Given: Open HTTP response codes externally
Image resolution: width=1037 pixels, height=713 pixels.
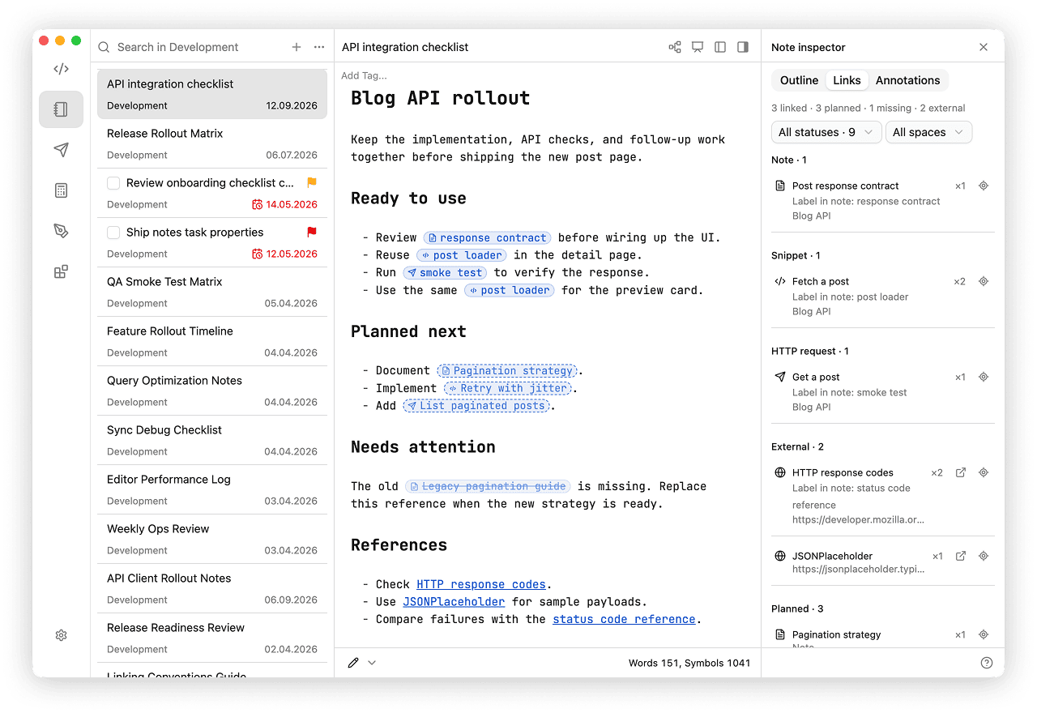Looking at the screenshot, I should [961, 472].
